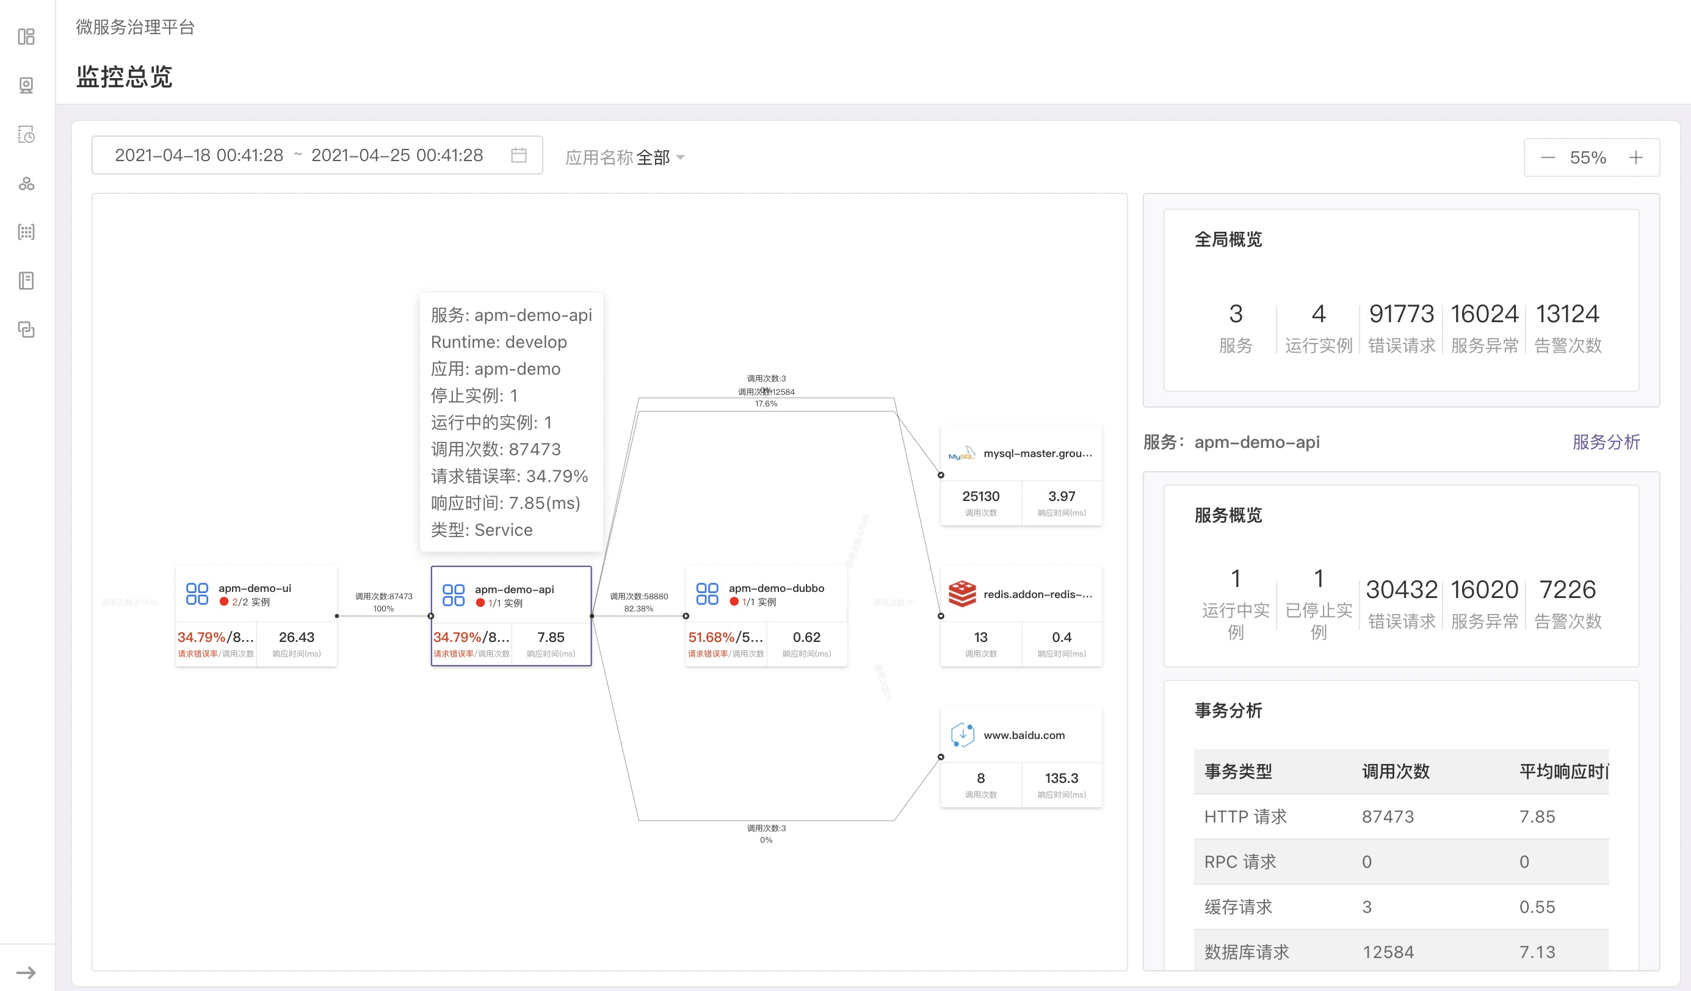Click the edge endpoint dot on www.baidu.com node
Image resolution: width=1691 pixels, height=991 pixels.
(941, 757)
